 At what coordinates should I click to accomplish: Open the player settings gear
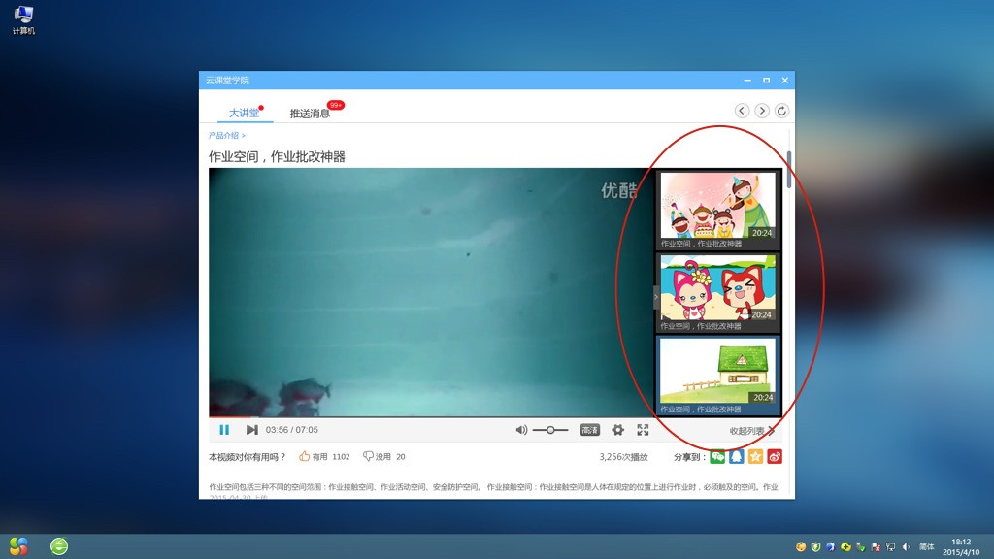(617, 430)
